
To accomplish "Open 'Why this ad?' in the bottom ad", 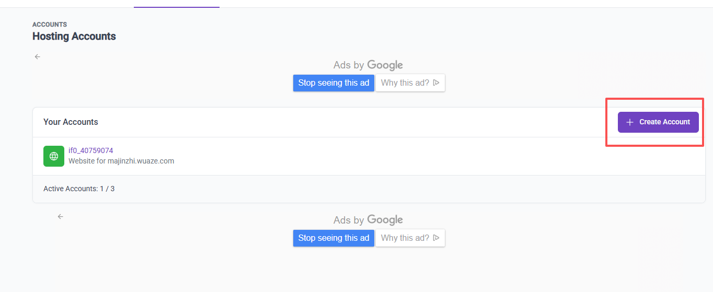I will point(405,238).
